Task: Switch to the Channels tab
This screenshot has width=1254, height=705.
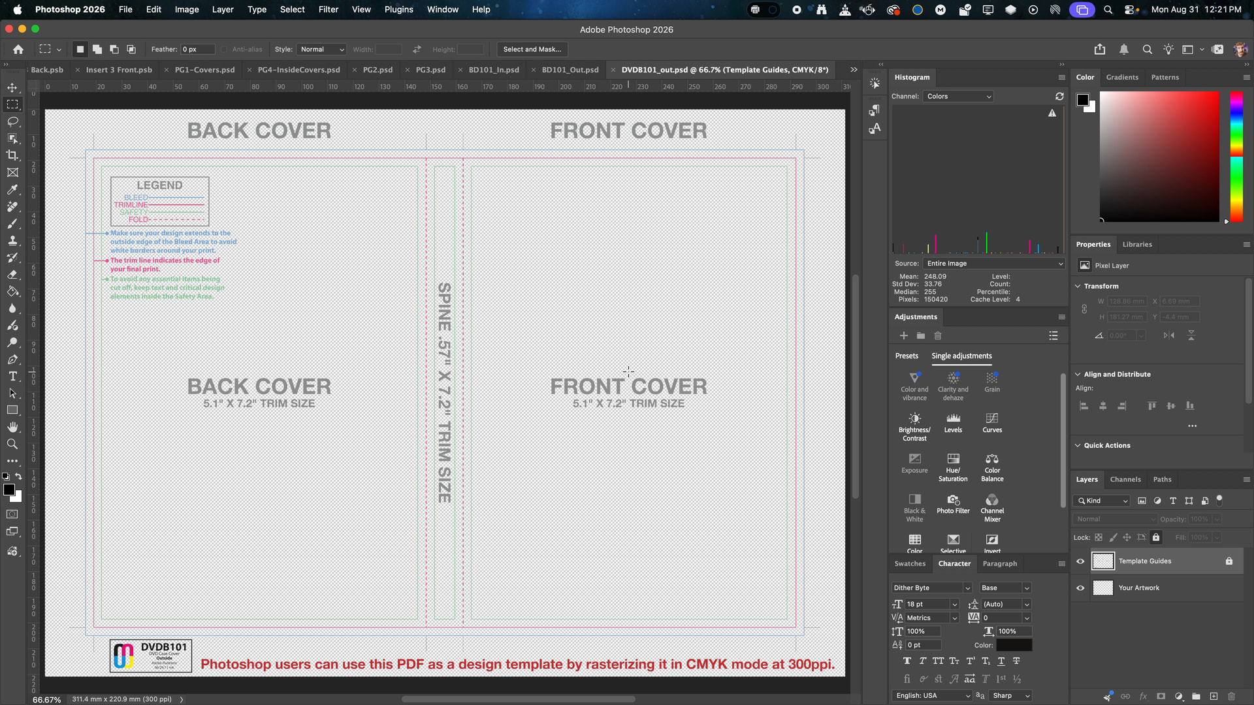Action: 1125,480
